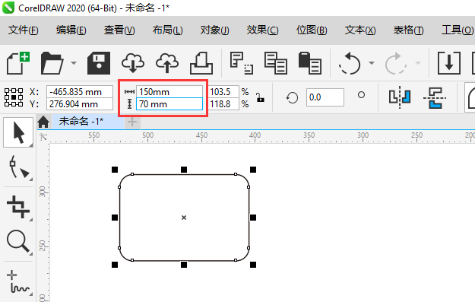Open the Redo history dropdown arrow
This screenshot has height=302, width=475.
(x=418, y=63)
